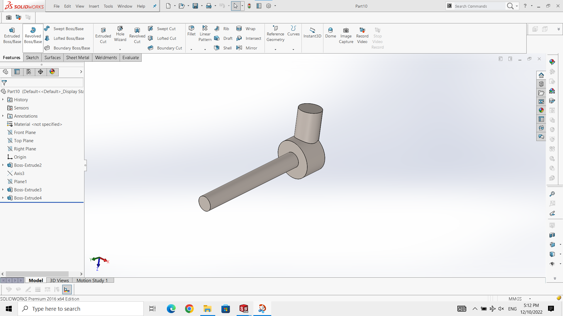
Task: Open the DisplayManager tab
Action: point(52,72)
